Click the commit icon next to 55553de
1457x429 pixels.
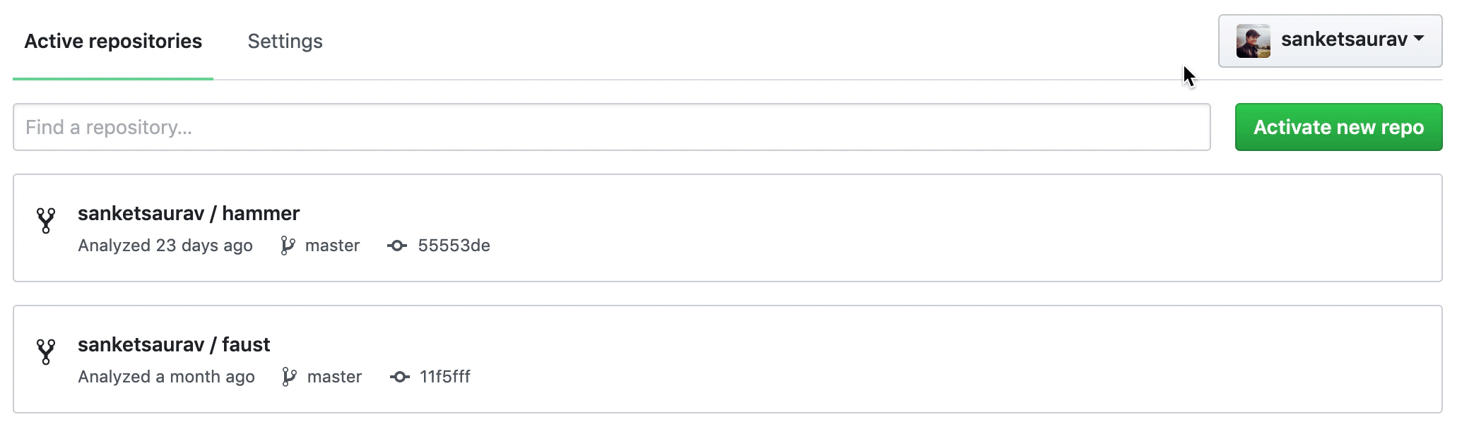pos(397,246)
